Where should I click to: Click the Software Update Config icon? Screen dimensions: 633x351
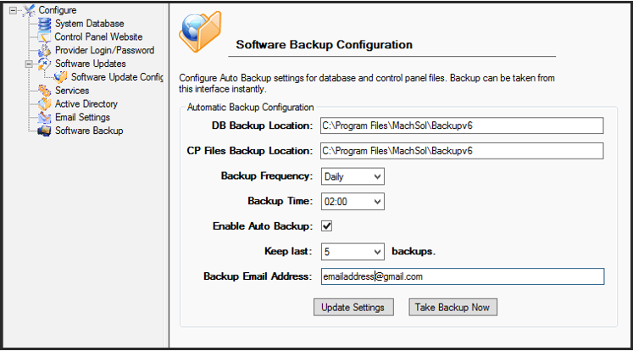[x=61, y=77]
